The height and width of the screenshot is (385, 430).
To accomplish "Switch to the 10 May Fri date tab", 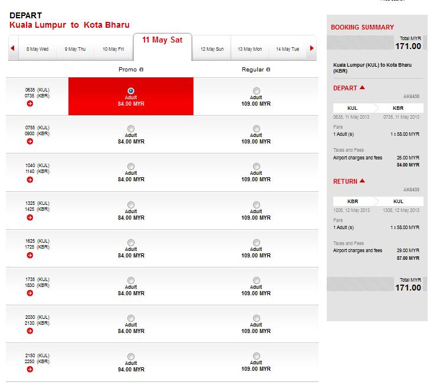I will coord(113,49).
